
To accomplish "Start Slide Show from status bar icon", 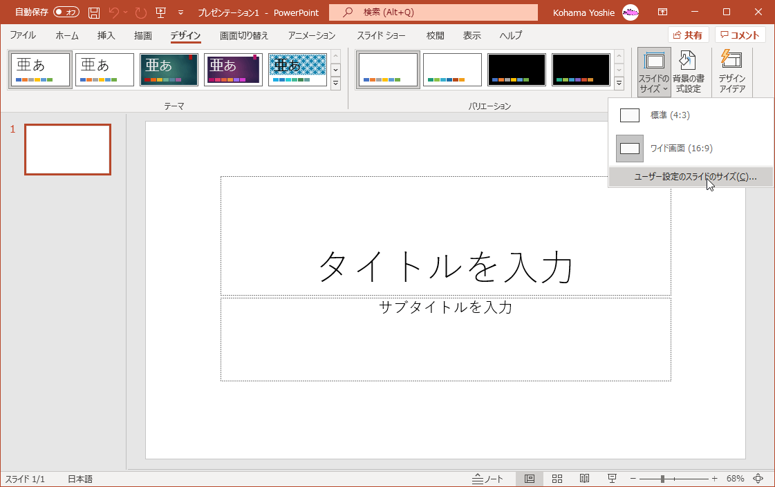I will (612, 479).
